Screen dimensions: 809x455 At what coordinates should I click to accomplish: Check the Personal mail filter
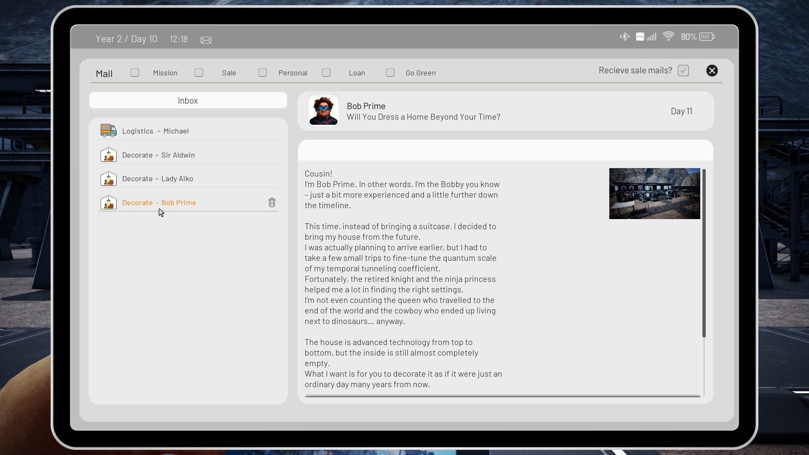coord(262,72)
